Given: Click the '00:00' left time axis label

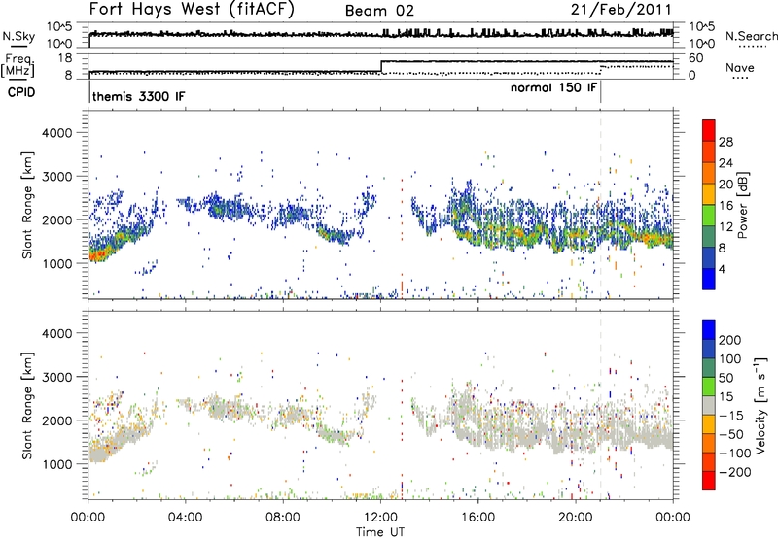Looking at the screenshot, I should tap(88, 518).
